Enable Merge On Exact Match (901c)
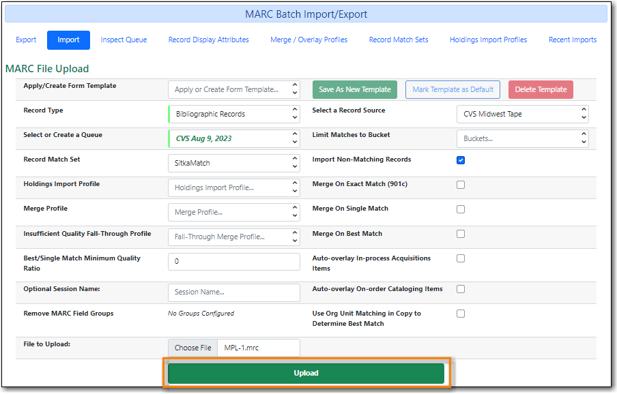The image size is (617, 394). click(x=461, y=184)
